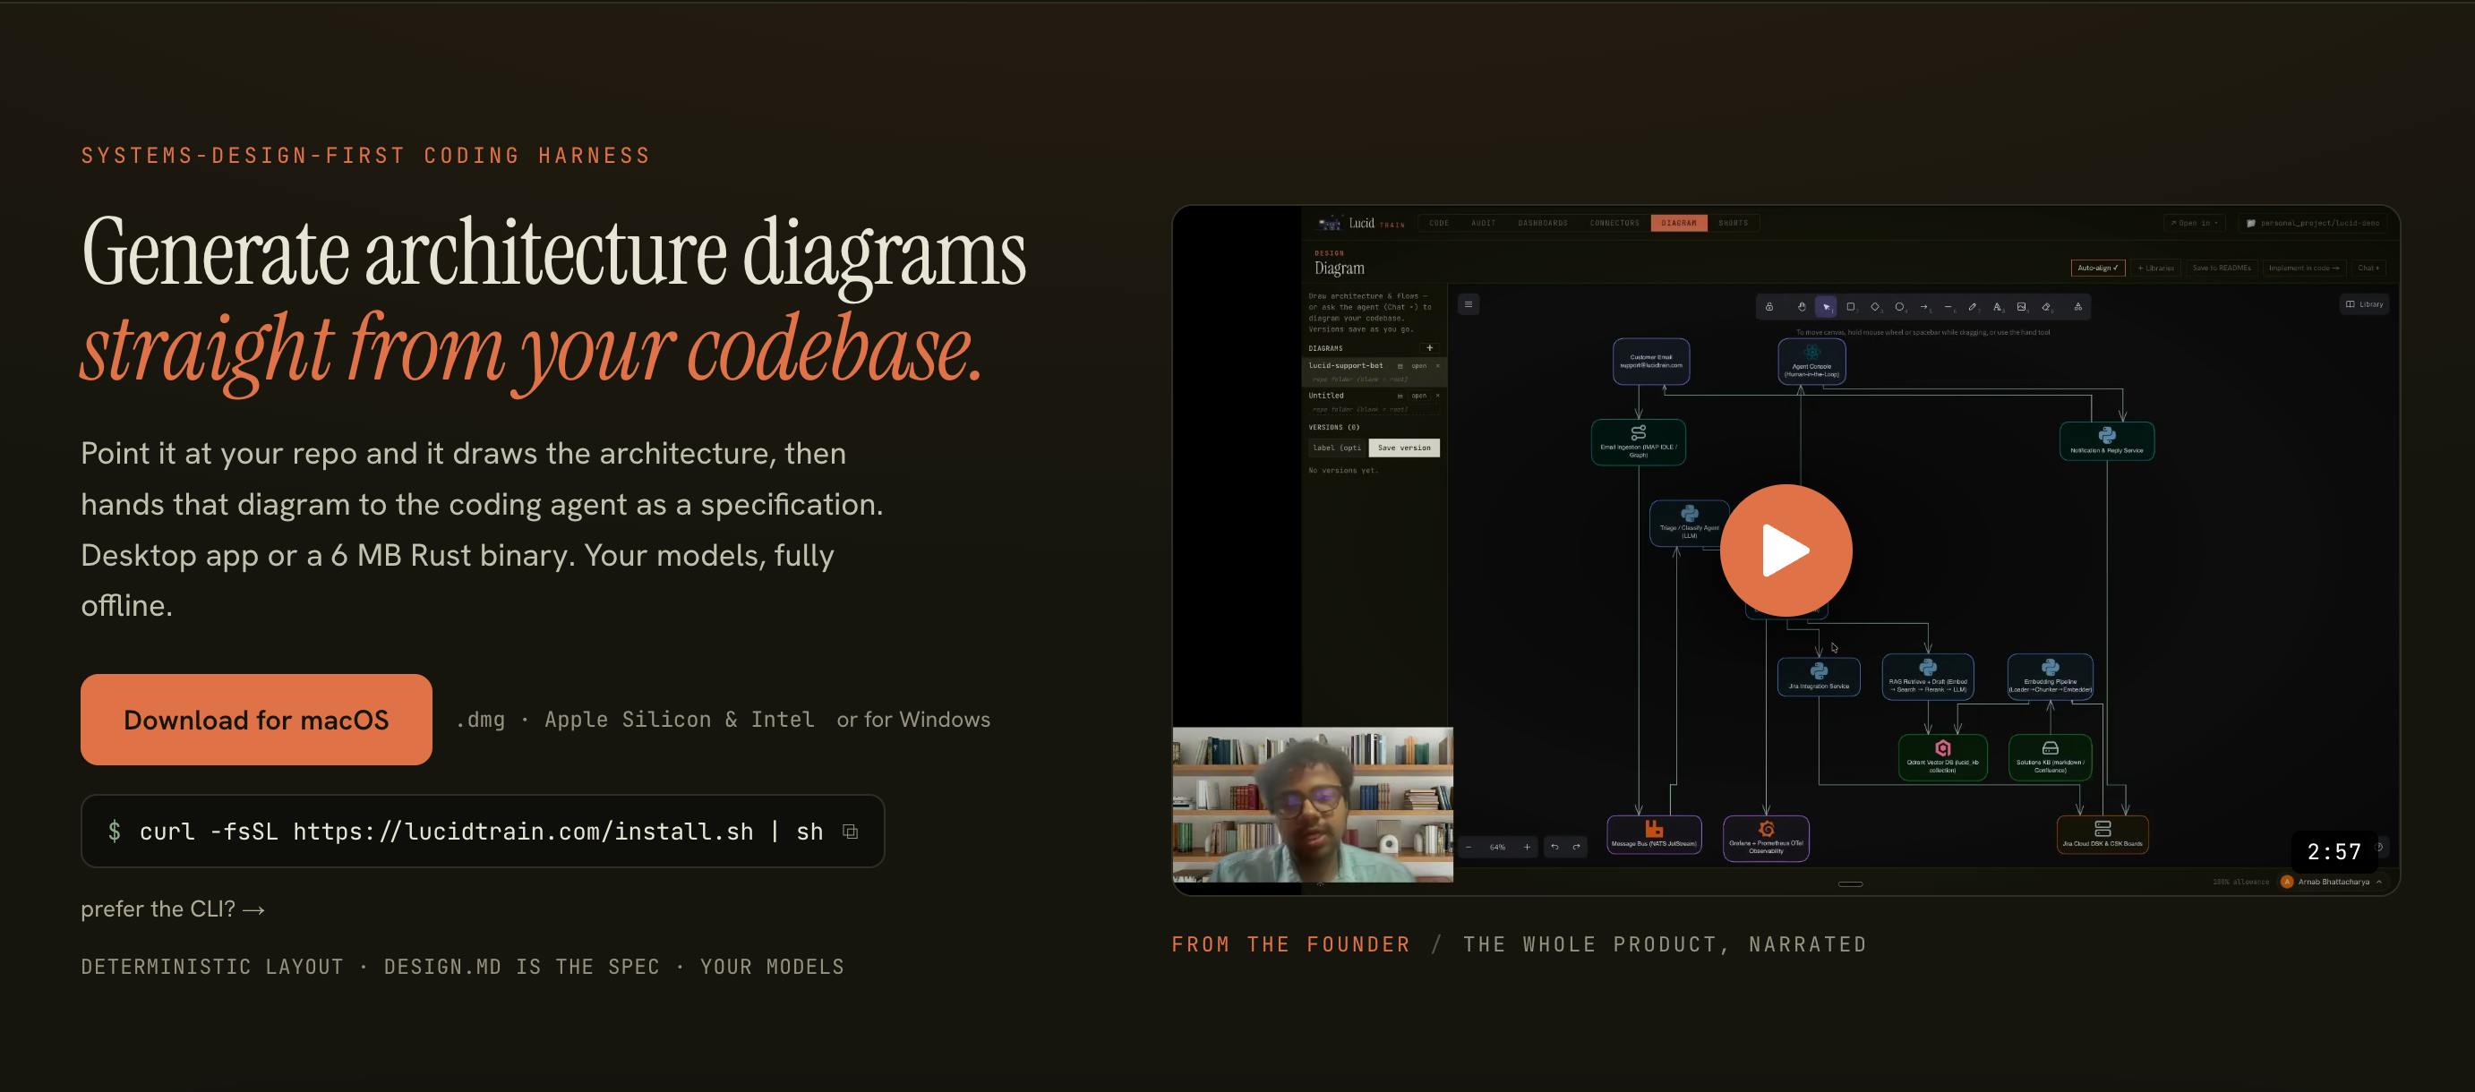
Task: Select the Rectangle shape tool
Action: (x=1851, y=307)
